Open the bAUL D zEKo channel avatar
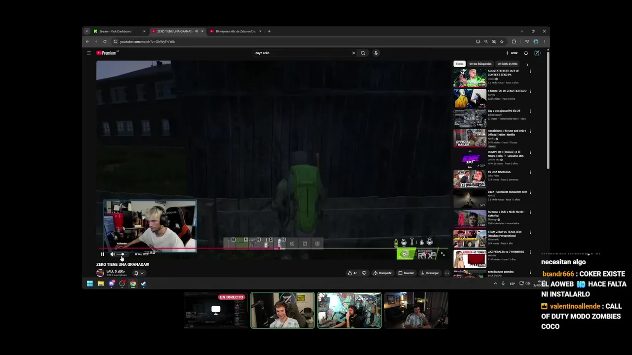632x355 pixels. tap(100, 273)
